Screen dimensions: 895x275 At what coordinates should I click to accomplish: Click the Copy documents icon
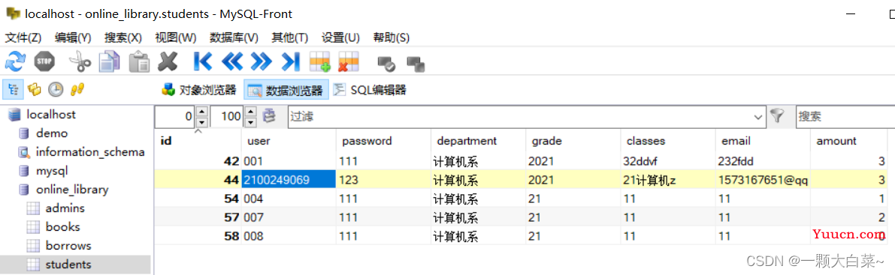[110, 61]
